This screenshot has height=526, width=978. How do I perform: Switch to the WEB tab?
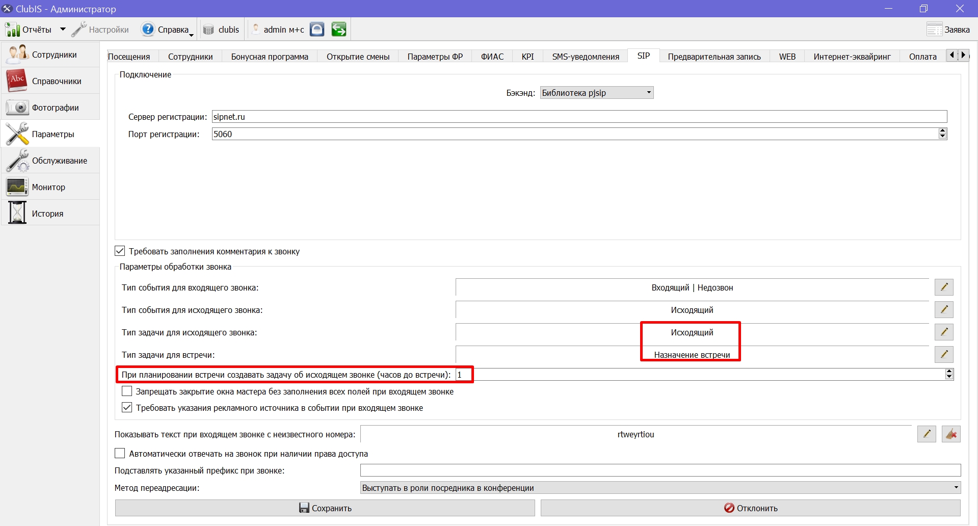click(787, 57)
